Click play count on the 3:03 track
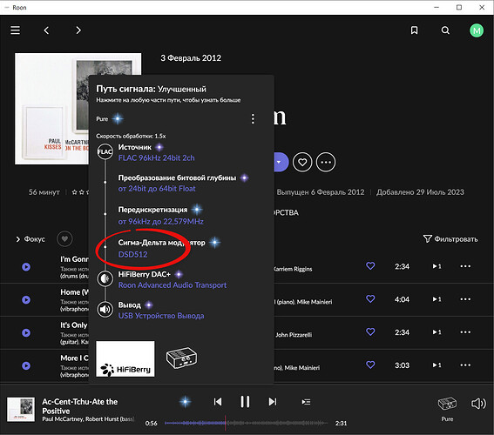The height and width of the screenshot is (435, 494). point(437,365)
